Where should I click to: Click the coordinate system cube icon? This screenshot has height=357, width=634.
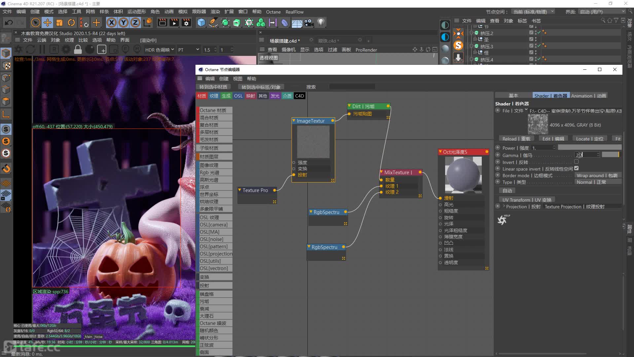coord(148,22)
